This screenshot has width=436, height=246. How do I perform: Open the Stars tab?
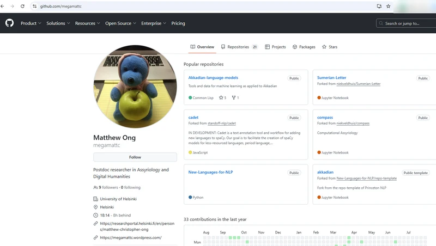tap(330, 47)
